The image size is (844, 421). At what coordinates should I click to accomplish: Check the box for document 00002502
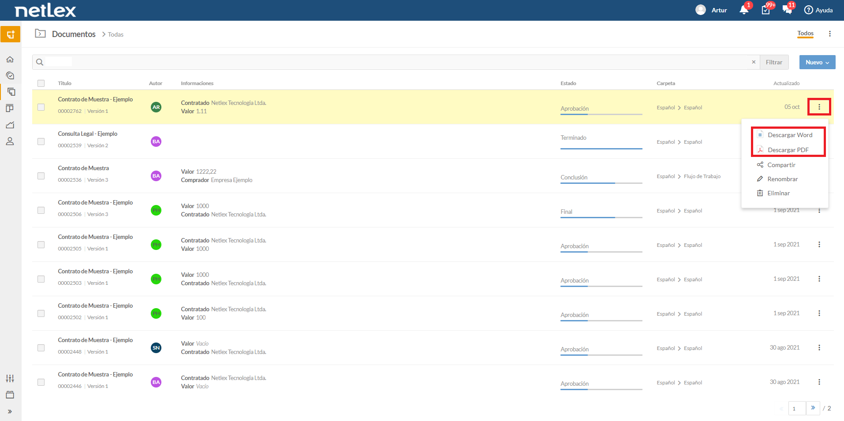41,313
